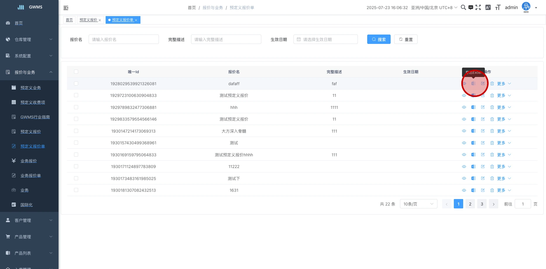
Task: Click the edit icon for row 11222
Action: click(x=483, y=167)
